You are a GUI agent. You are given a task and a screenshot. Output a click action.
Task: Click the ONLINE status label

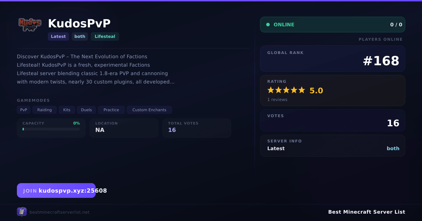284,25
